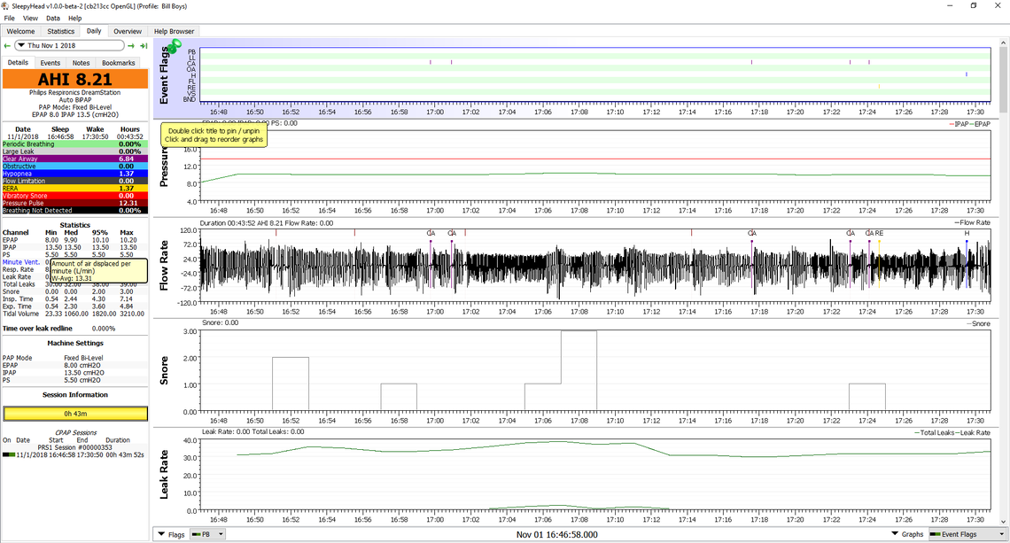The height and width of the screenshot is (543, 1010).
Task: Go to previous day with left arrow
Action: (x=7, y=46)
